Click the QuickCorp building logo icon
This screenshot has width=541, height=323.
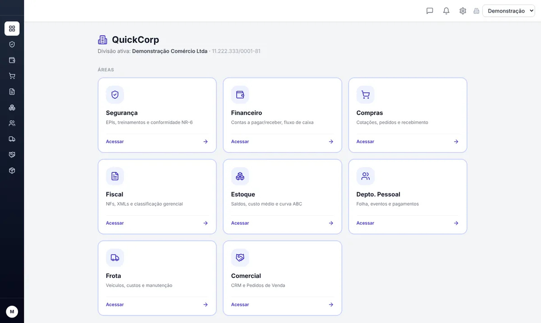[103, 40]
